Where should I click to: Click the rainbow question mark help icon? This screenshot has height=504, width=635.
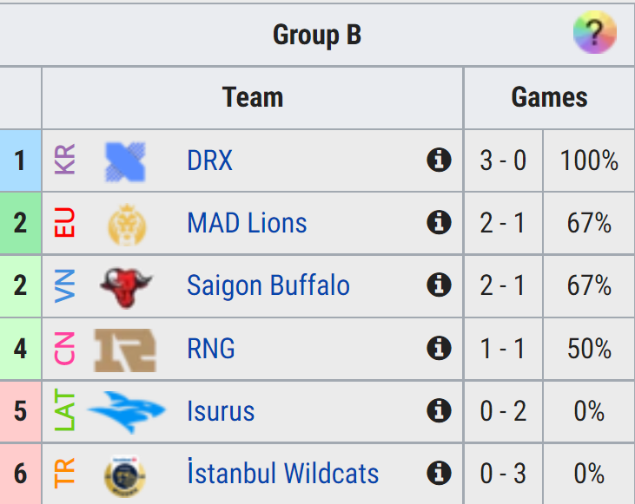[594, 32]
